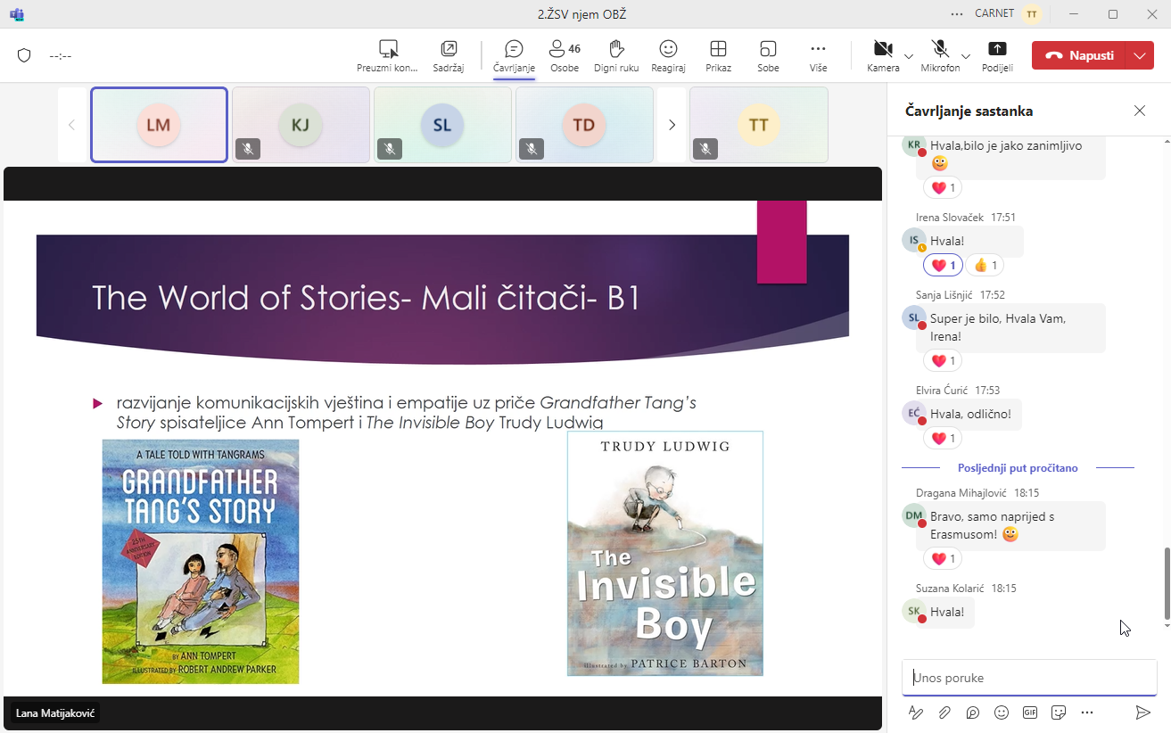Close the Čavrljanje sastanka panel
Viewport: 1171px width, 733px height.
coord(1140,111)
